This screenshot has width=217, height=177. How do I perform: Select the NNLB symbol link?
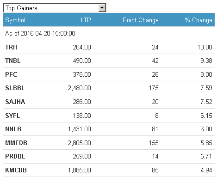pos(13,129)
